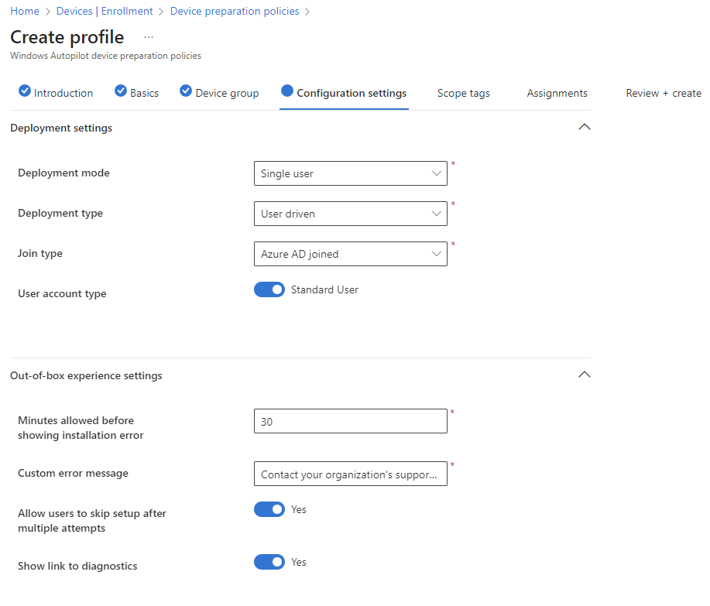Open the ellipsis menu beside Create profile
This screenshot has width=710, height=606.
(149, 37)
